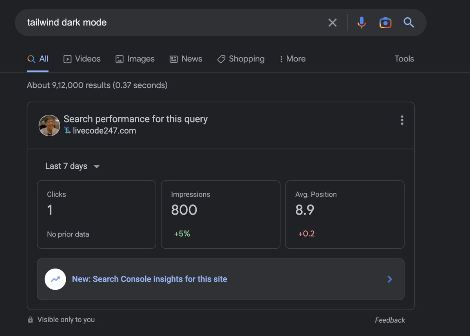Image resolution: width=470 pixels, height=336 pixels.
Task: Click the 'Visible only to you' text
Action: coord(66,320)
